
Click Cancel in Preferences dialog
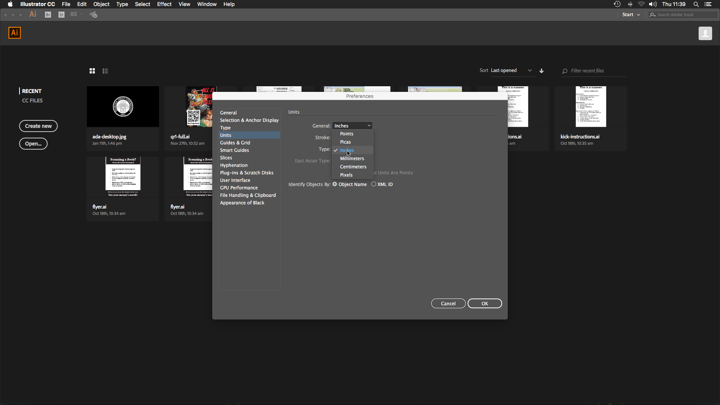(x=448, y=303)
